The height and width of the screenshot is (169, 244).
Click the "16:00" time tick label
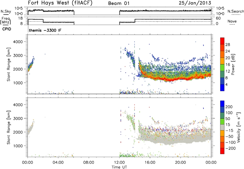(150, 163)
